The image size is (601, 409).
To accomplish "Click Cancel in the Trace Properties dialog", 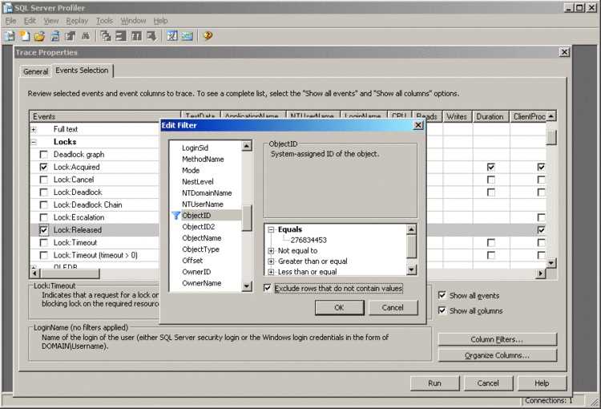I will pos(488,383).
